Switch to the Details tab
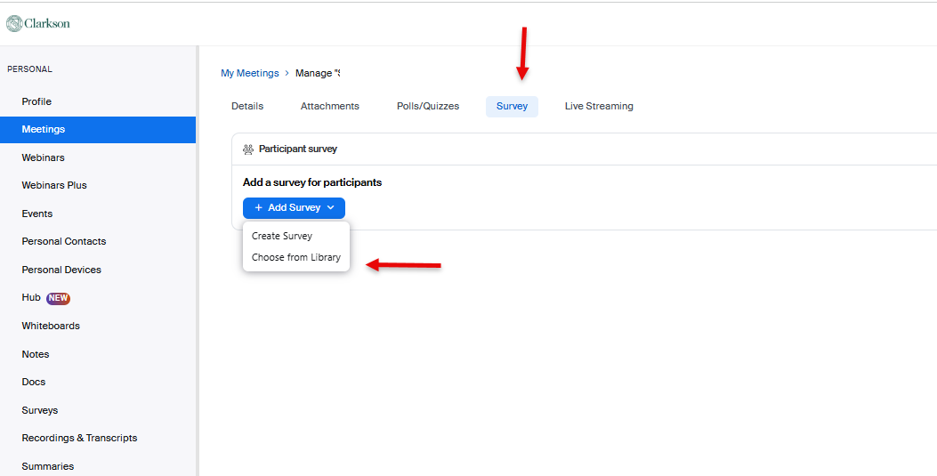 (x=247, y=106)
